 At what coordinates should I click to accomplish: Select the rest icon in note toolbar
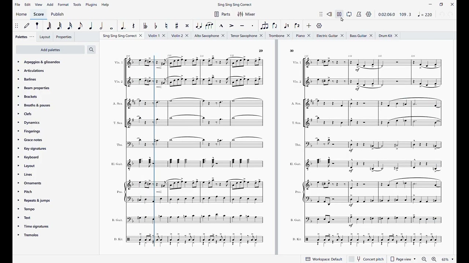point(133,26)
